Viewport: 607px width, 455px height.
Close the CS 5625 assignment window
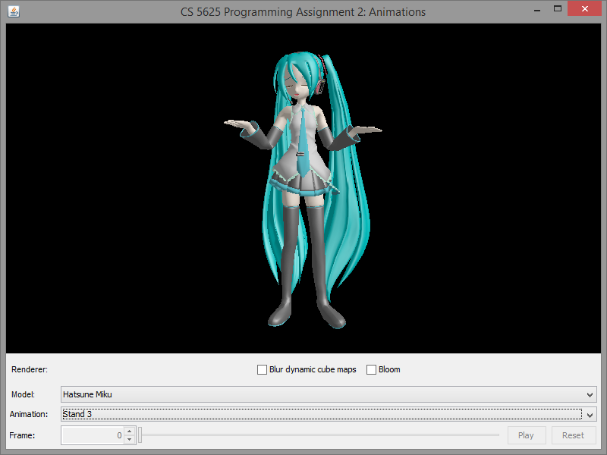click(x=587, y=9)
